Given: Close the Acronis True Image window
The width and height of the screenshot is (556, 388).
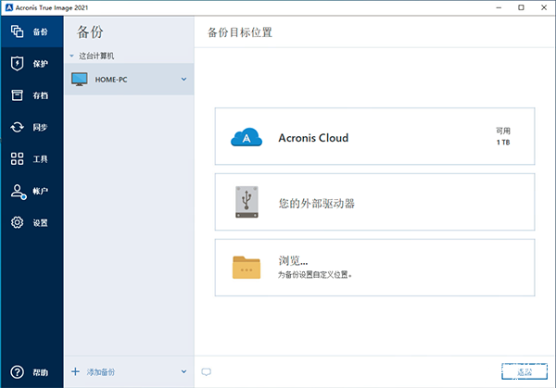Looking at the screenshot, I should pyautogui.click(x=539, y=7).
